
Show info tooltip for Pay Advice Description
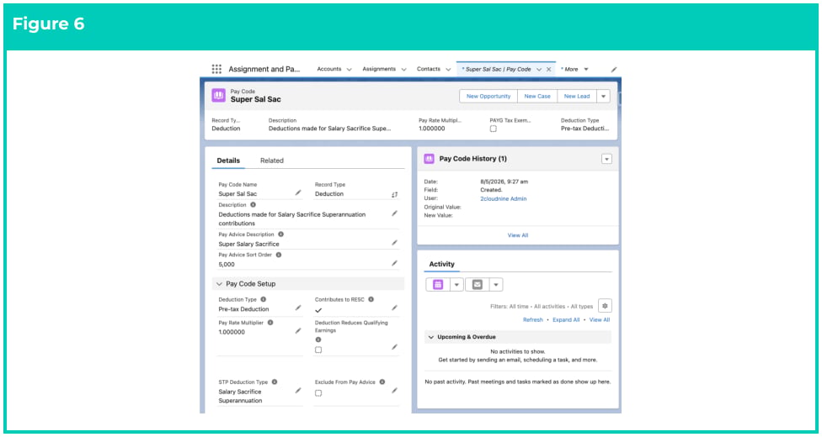[x=280, y=234]
